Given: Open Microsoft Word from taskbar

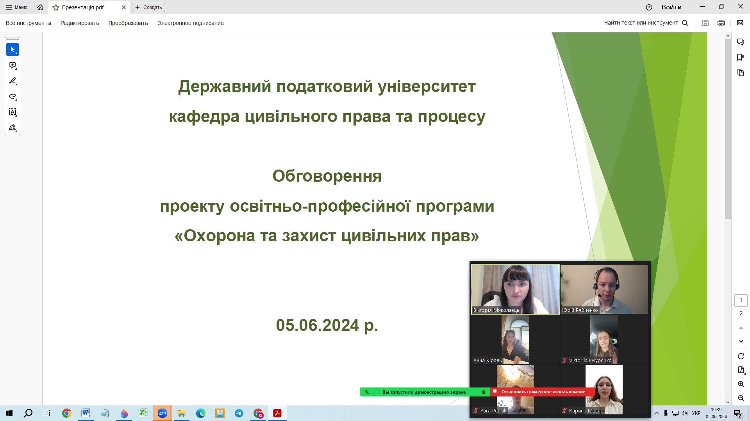Looking at the screenshot, I should tap(86, 413).
